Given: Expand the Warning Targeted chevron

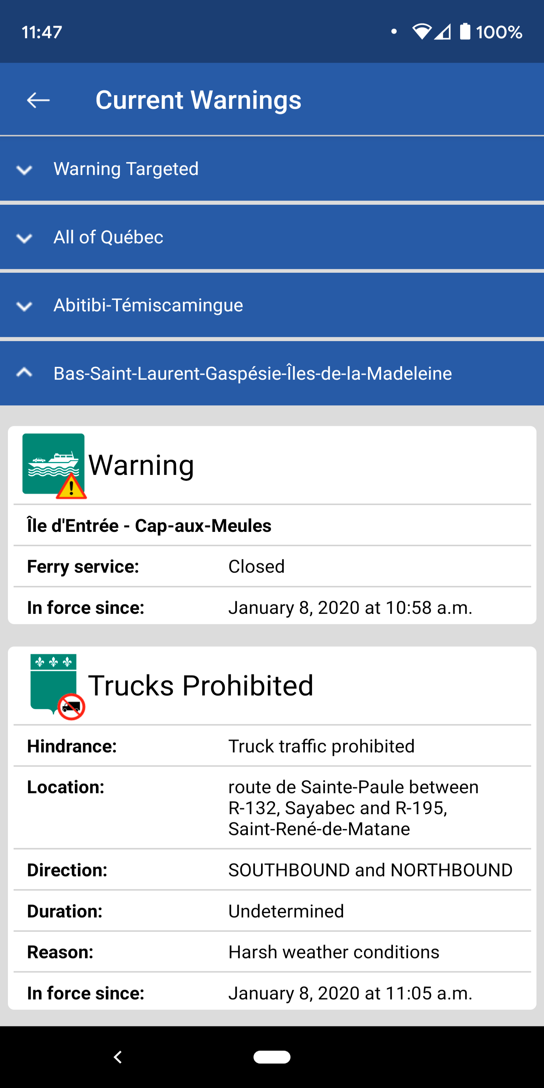Looking at the screenshot, I should [x=24, y=170].
